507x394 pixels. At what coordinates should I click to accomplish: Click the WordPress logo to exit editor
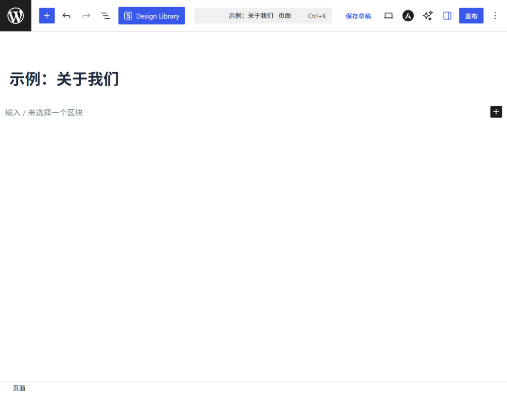tap(15, 15)
